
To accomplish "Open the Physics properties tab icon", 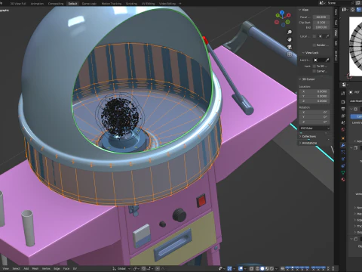I will click(343, 159).
